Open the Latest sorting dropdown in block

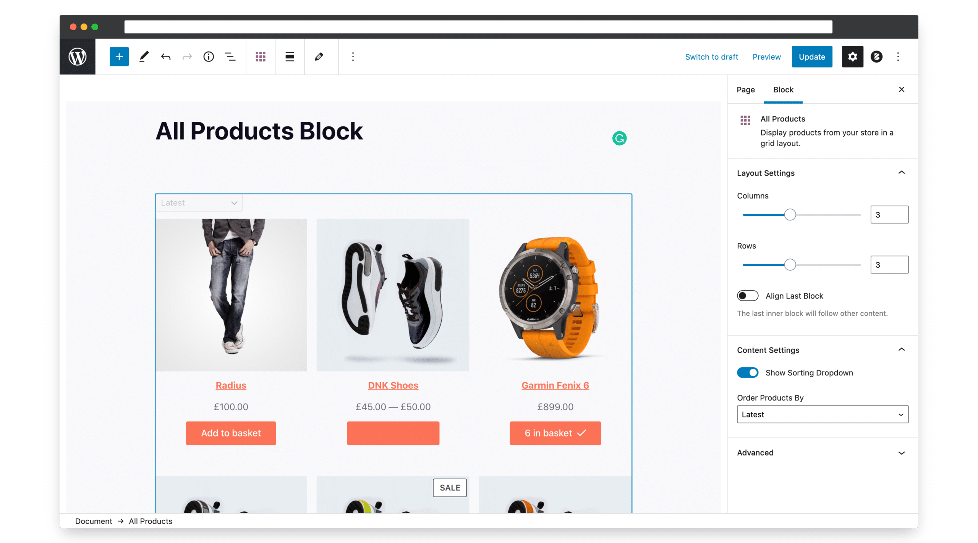point(199,203)
